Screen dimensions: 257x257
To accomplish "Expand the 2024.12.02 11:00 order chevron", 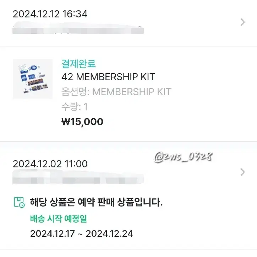I will 242,172.
